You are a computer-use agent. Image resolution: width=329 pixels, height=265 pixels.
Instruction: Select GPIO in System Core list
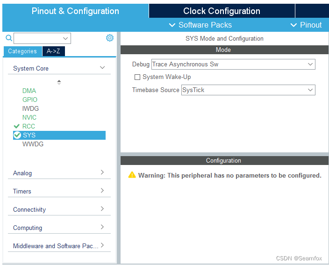[30, 100]
